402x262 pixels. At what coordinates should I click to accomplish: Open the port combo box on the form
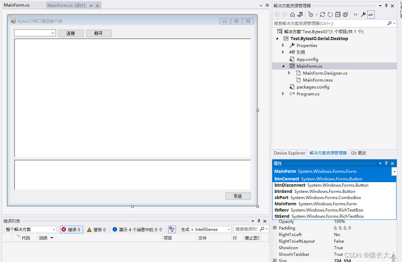coord(52,33)
